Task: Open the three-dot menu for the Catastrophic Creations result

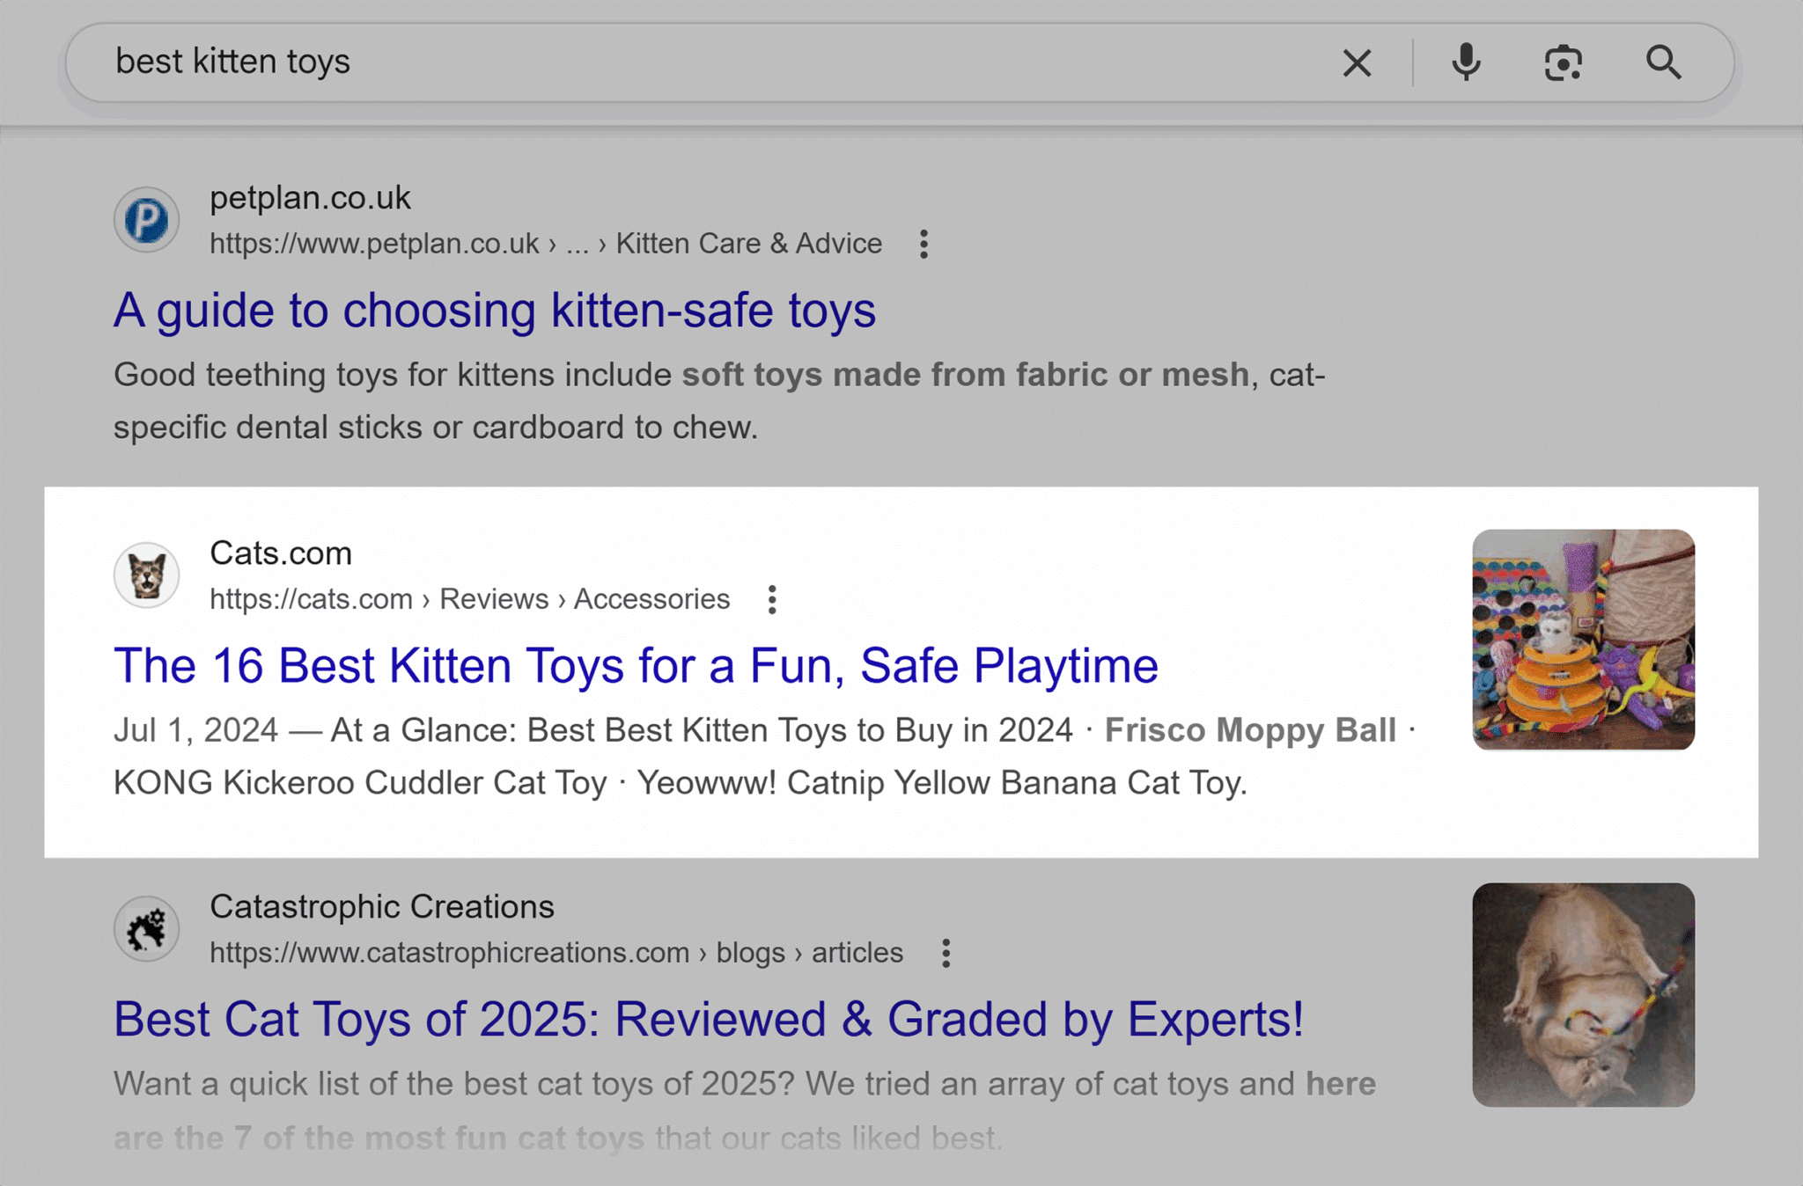Action: click(946, 953)
